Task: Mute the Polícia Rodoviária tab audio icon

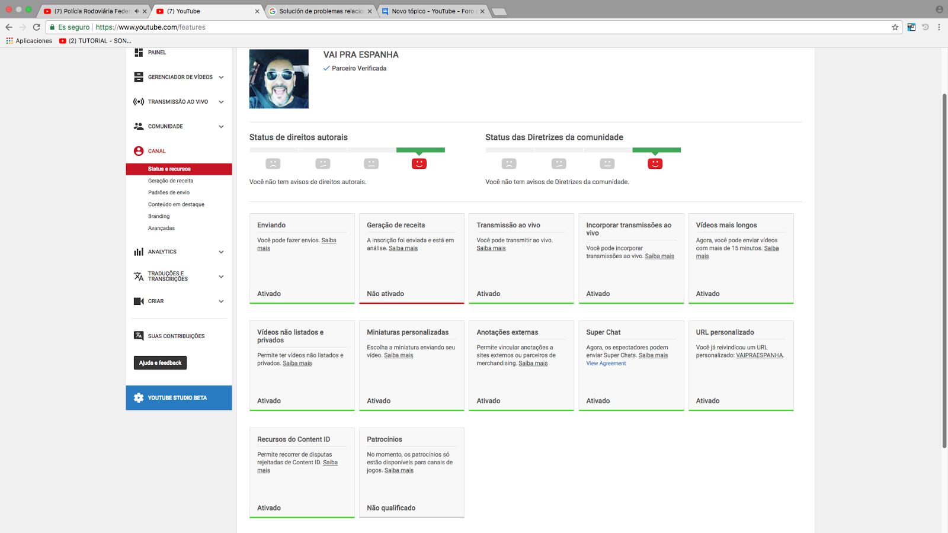Action: pos(137,11)
